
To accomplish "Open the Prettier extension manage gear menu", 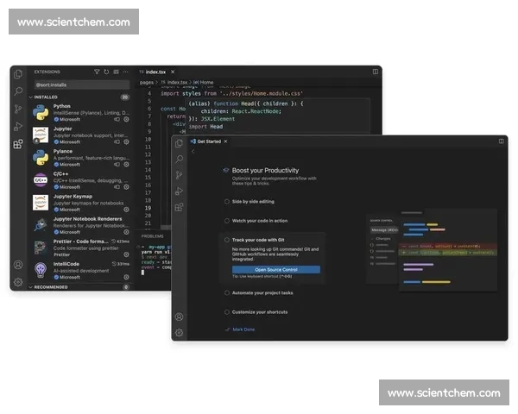I will pos(126,254).
